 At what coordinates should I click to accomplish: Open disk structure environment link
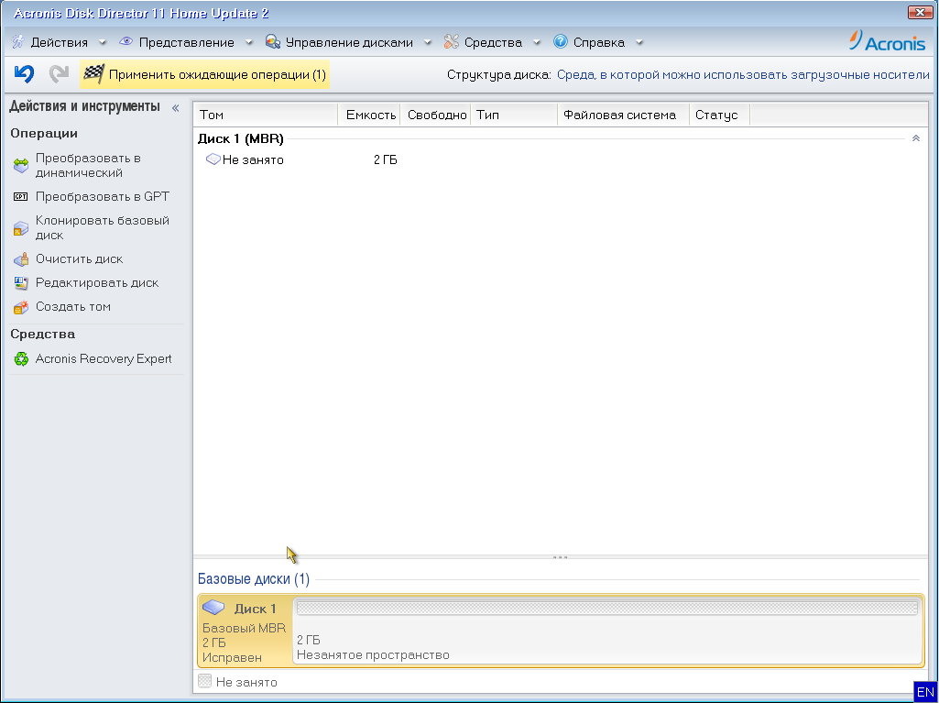[x=743, y=75]
